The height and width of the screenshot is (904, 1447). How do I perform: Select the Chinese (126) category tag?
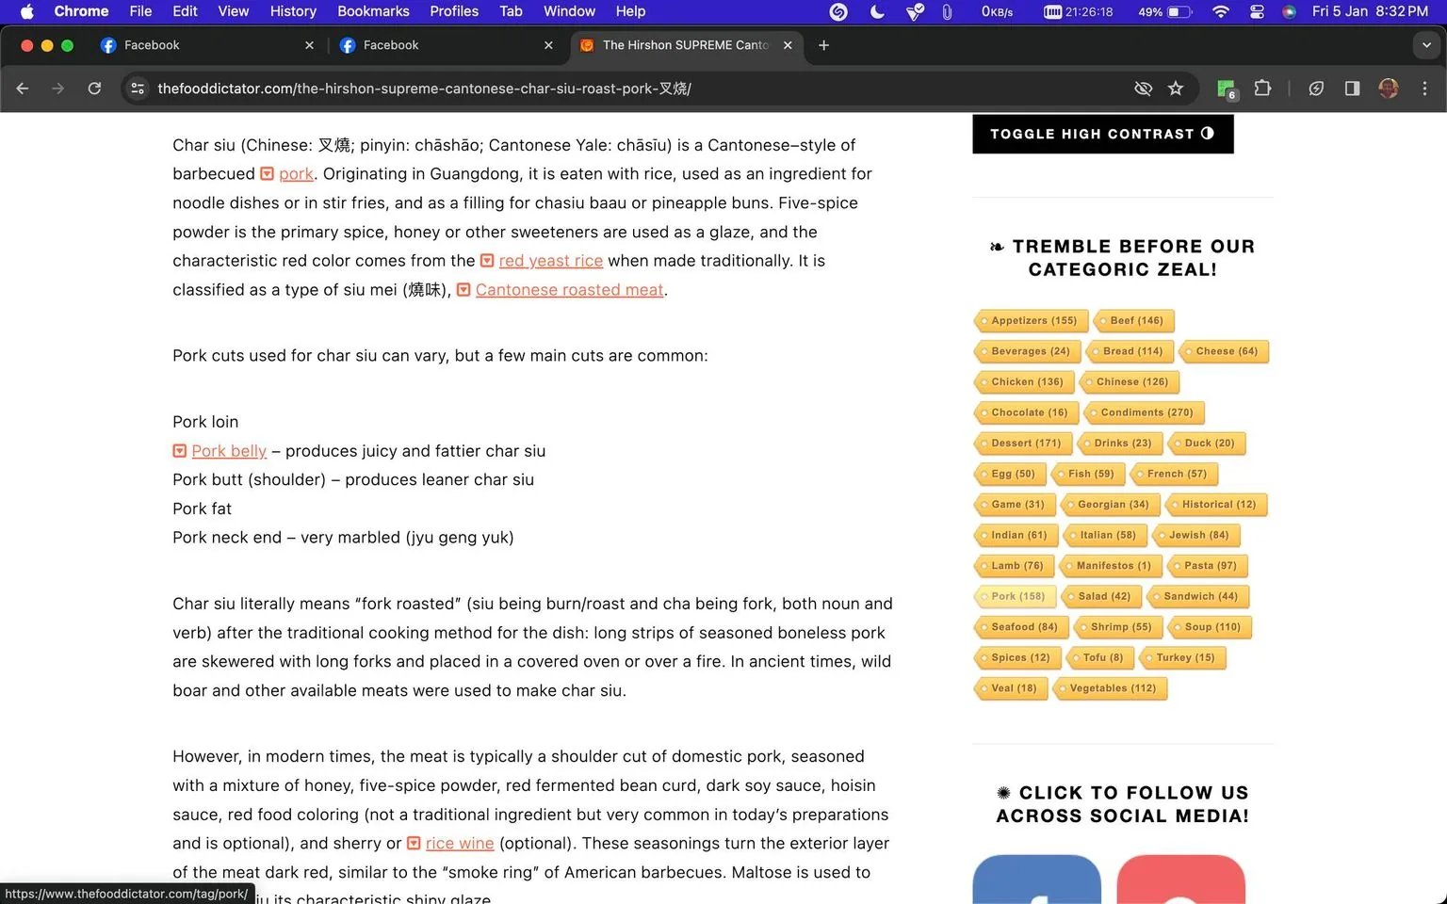tap(1130, 382)
